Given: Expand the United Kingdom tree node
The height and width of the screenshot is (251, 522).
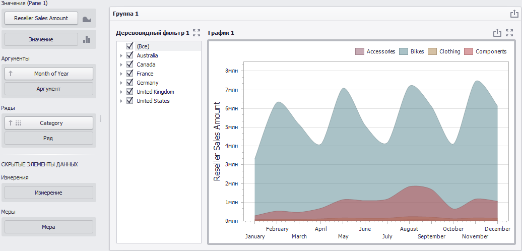Looking at the screenshot, I should click(x=121, y=92).
